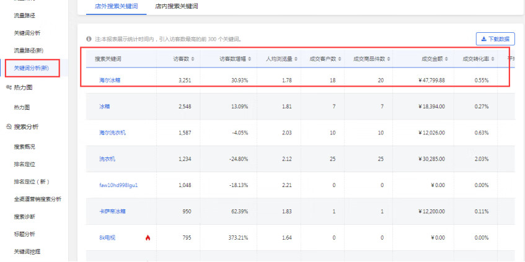
Task: Click the info icon before the table note
Action: click(x=89, y=39)
